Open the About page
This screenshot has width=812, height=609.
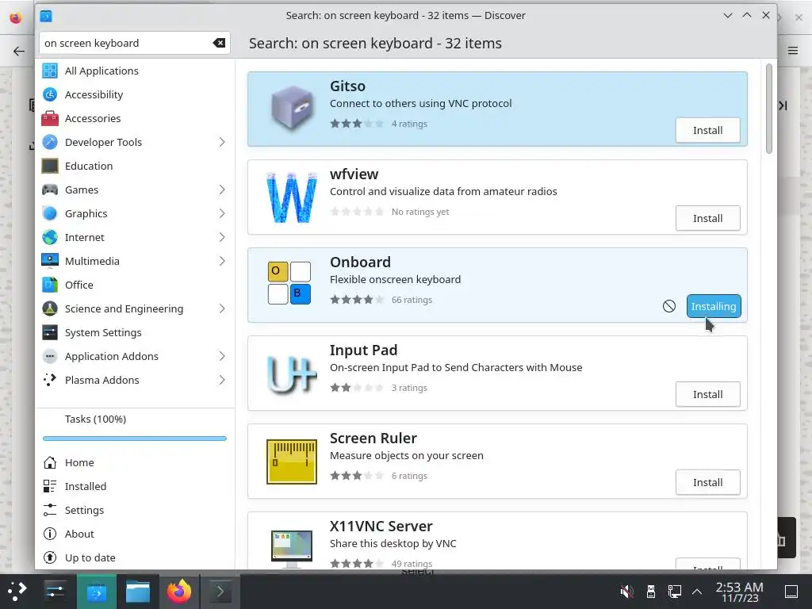coord(135,534)
